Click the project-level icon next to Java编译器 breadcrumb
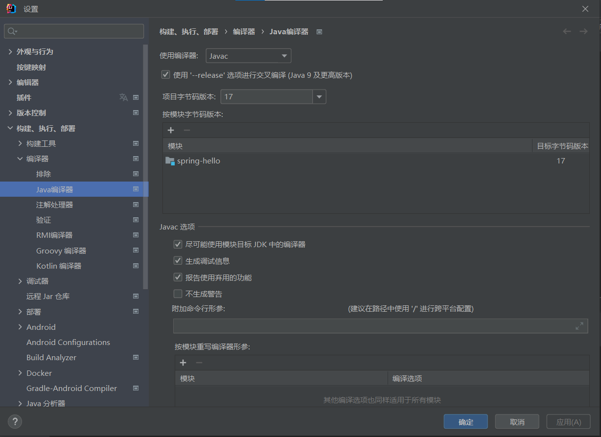The image size is (601, 437). click(x=320, y=32)
